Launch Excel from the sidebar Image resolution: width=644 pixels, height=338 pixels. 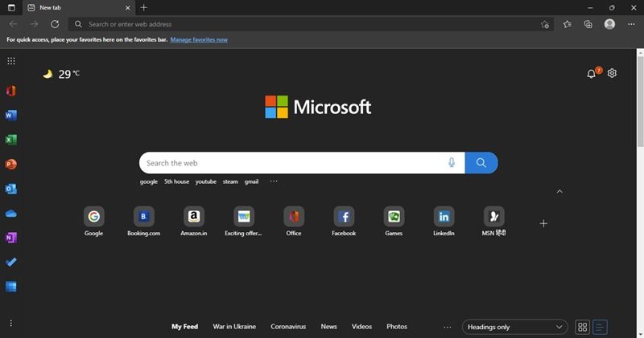click(11, 140)
